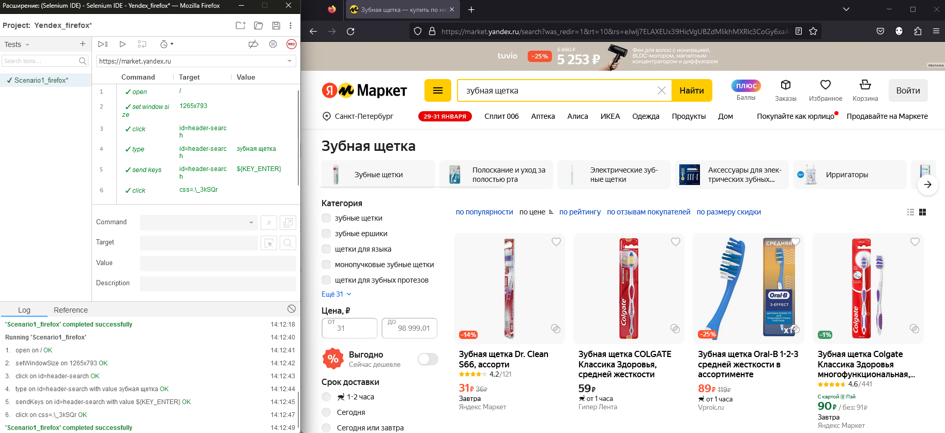Check зубные ершики category checkbox
Screen dimensions: 945x433
(x=326, y=234)
